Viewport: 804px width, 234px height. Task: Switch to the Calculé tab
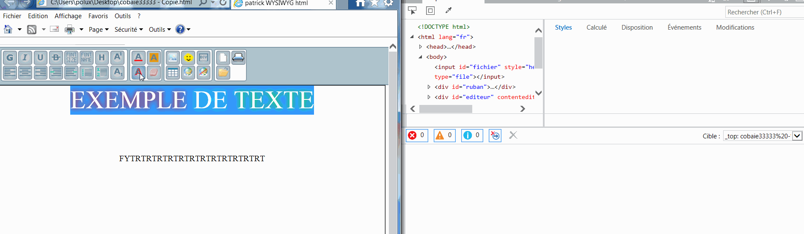point(597,28)
